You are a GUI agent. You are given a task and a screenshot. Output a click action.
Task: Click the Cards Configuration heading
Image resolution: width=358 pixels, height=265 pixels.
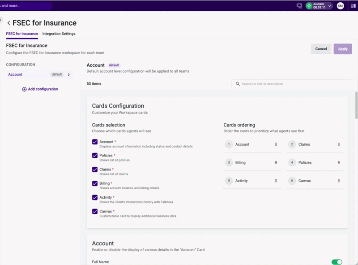[118, 106]
